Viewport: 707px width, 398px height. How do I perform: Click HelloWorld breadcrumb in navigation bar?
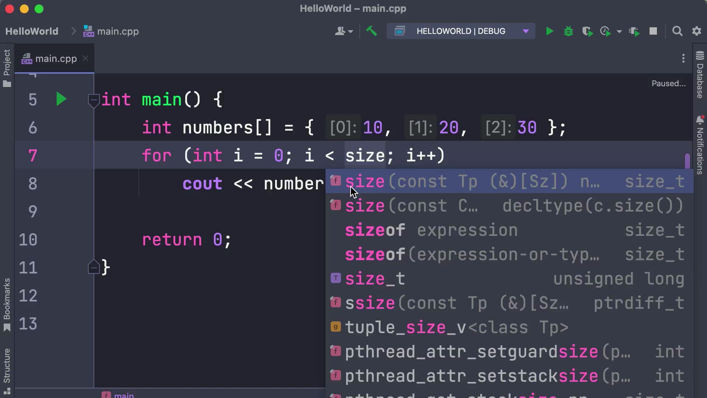tap(32, 31)
